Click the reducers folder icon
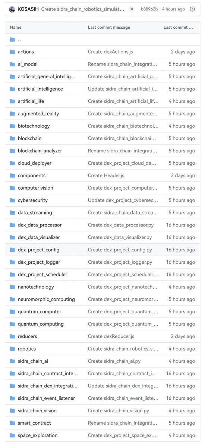The width and height of the screenshot is (205, 447). coord(12,336)
